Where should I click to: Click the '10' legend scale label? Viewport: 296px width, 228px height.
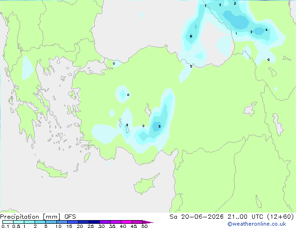click(x=58, y=226)
